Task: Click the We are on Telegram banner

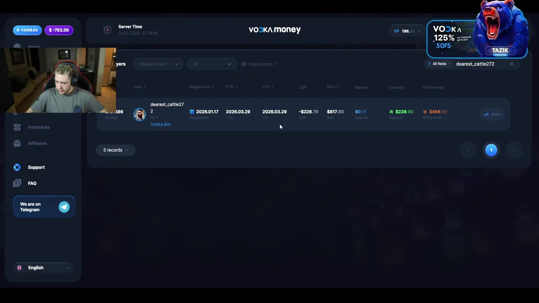Action: pyautogui.click(x=44, y=207)
